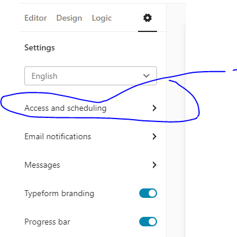Open the Design tab
The width and height of the screenshot is (237, 237).
[69, 18]
